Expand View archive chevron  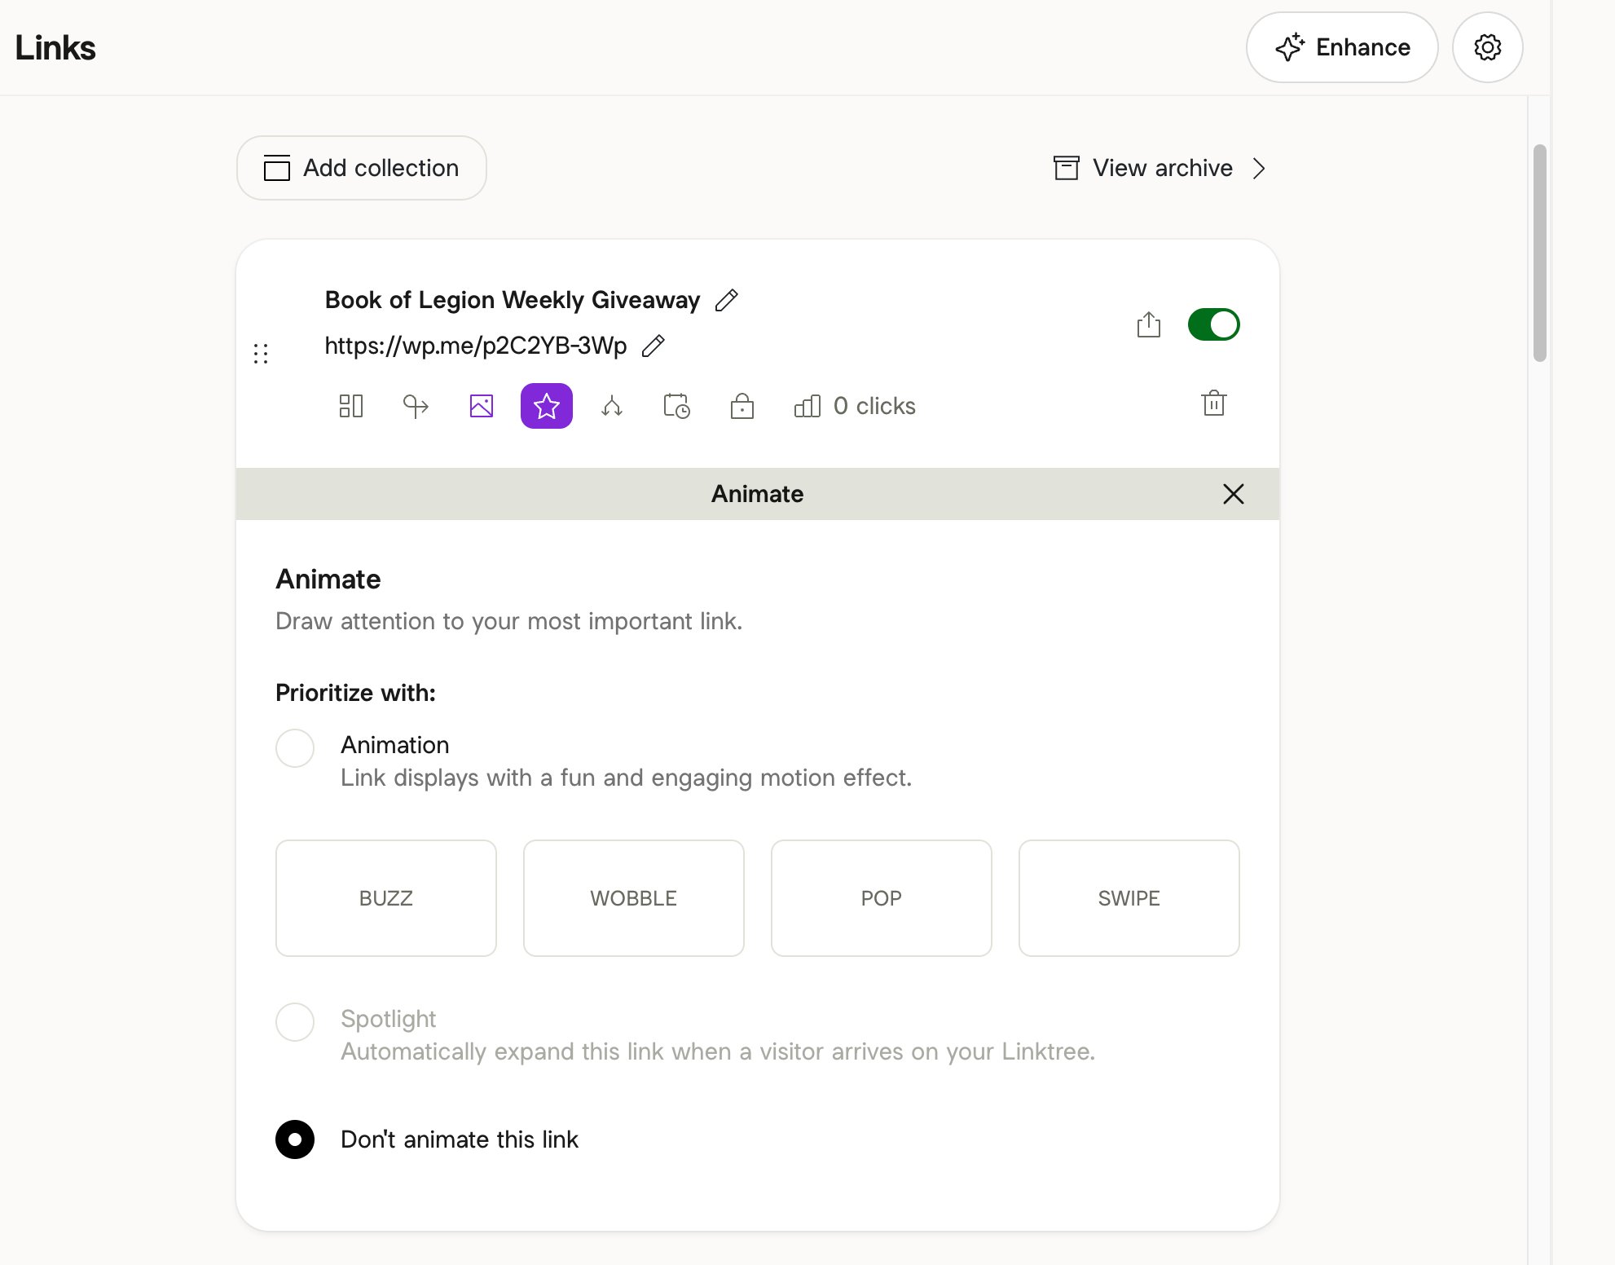[x=1259, y=168]
